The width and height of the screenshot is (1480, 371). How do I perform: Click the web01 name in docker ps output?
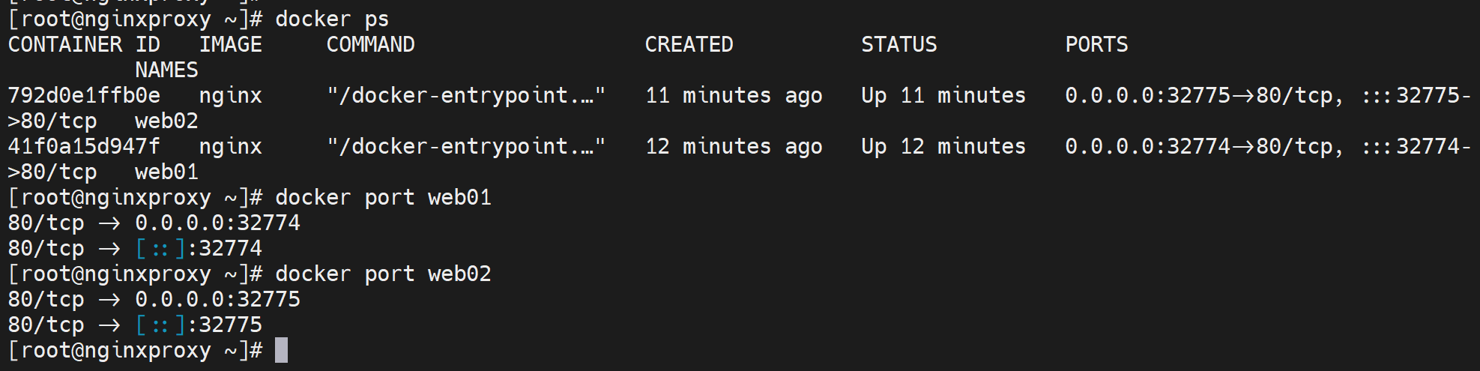coord(166,172)
